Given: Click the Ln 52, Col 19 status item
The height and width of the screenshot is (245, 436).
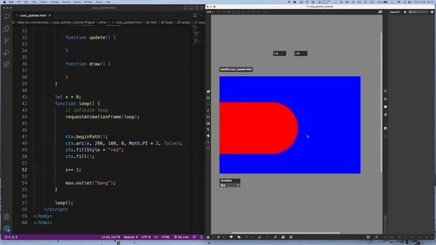Looking at the screenshot, I should (110, 237).
